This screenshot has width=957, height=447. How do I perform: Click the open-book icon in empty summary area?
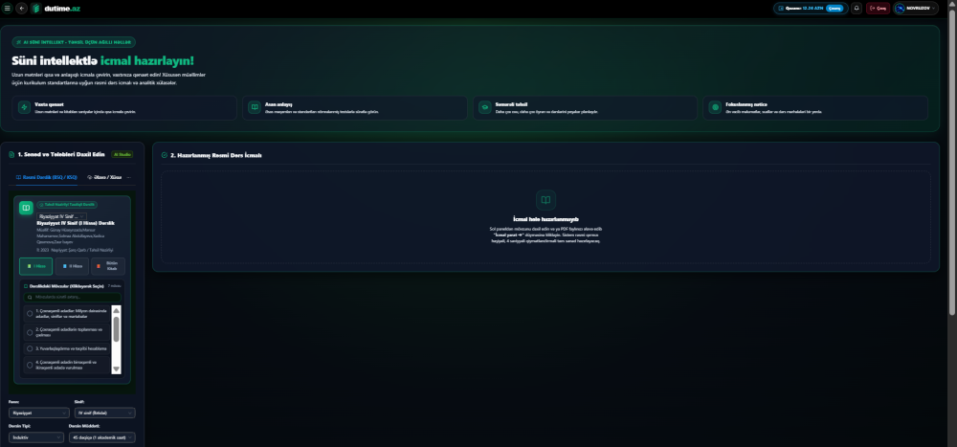coord(545,200)
